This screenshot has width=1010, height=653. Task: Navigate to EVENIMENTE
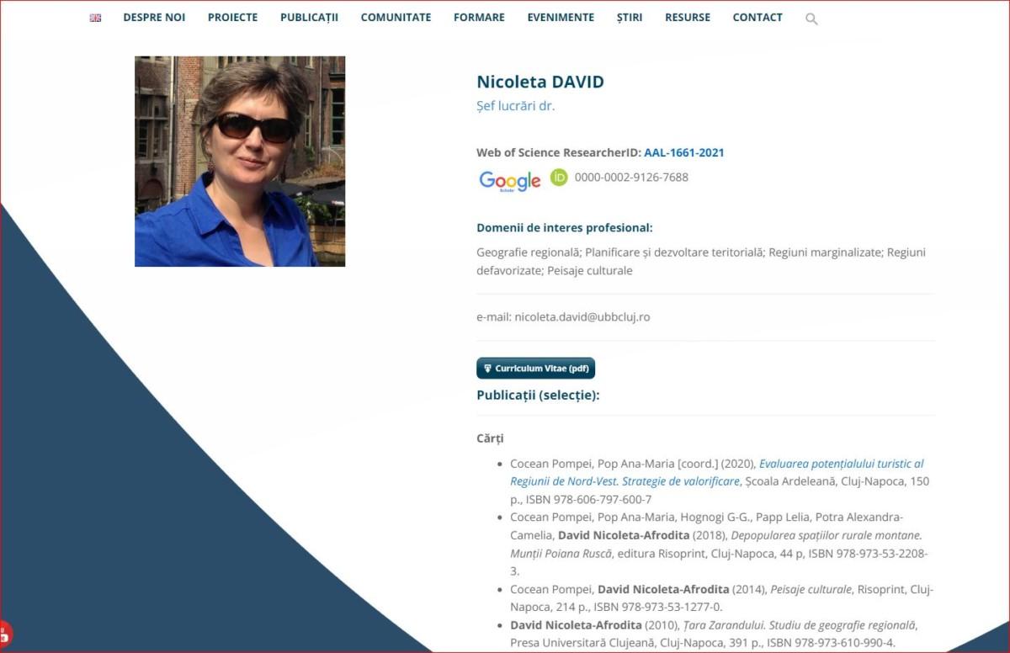click(x=561, y=18)
